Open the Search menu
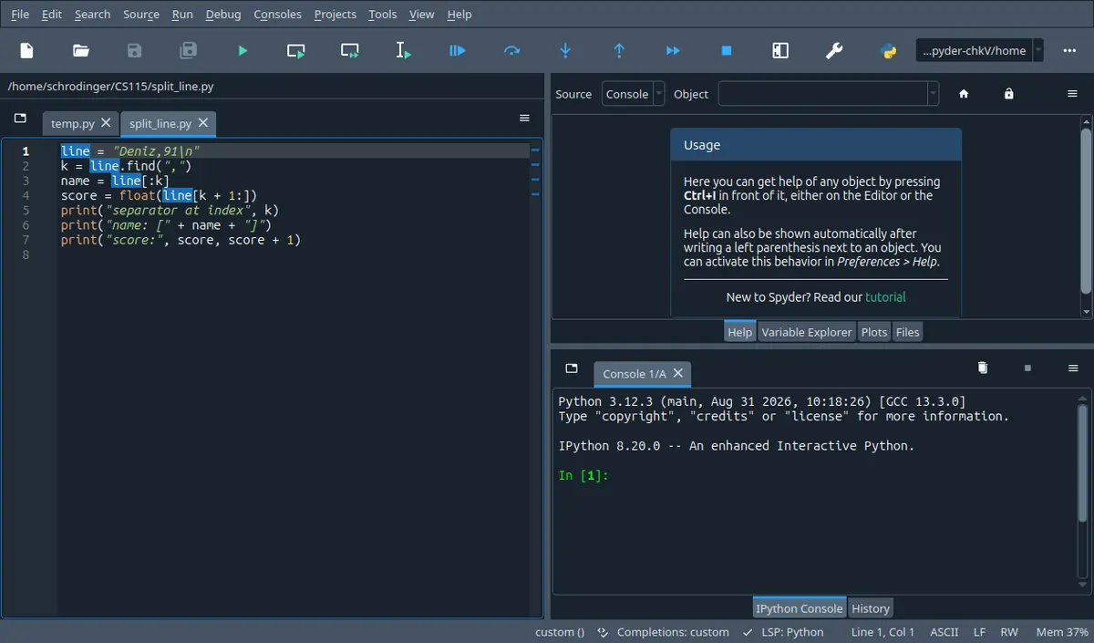 point(93,15)
